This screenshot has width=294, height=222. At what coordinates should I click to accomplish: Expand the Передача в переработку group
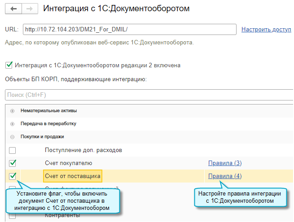pos(12,124)
